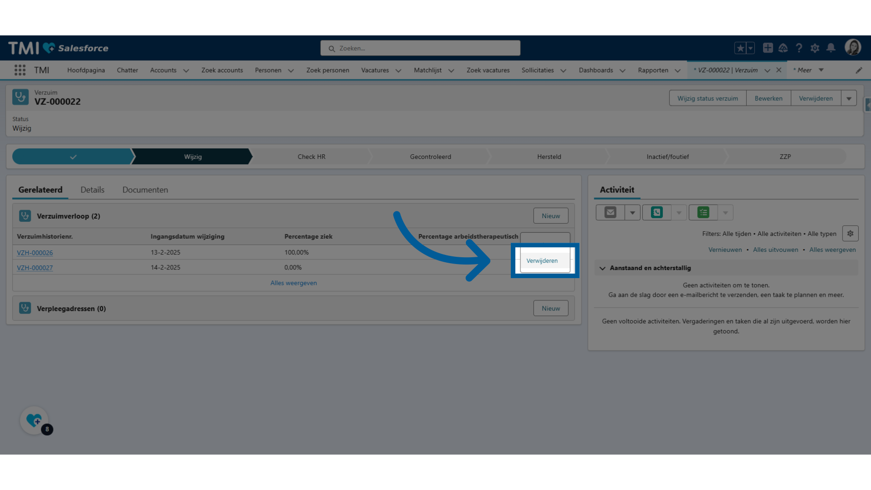The height and width of the screenshot is (490, 871).
Task: Click the Verpleegadressen related list icon
Action: pos(25,308)
